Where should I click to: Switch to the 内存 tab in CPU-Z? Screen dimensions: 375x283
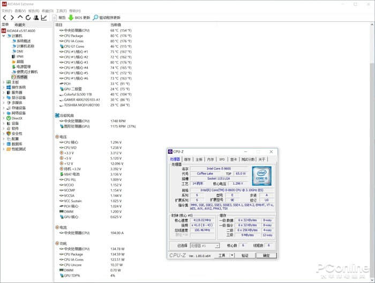(x=211, y=159)
